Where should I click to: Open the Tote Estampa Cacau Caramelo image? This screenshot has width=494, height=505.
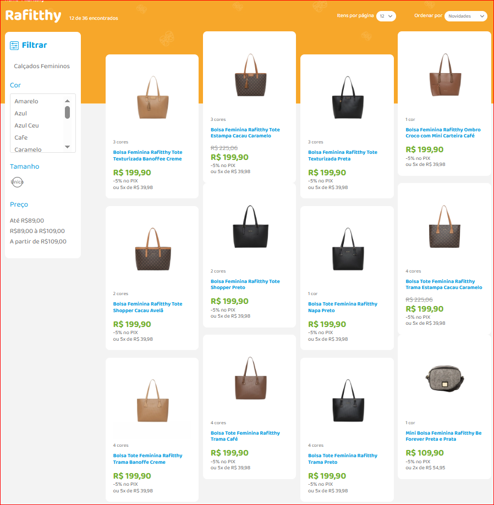click(249, 75)
